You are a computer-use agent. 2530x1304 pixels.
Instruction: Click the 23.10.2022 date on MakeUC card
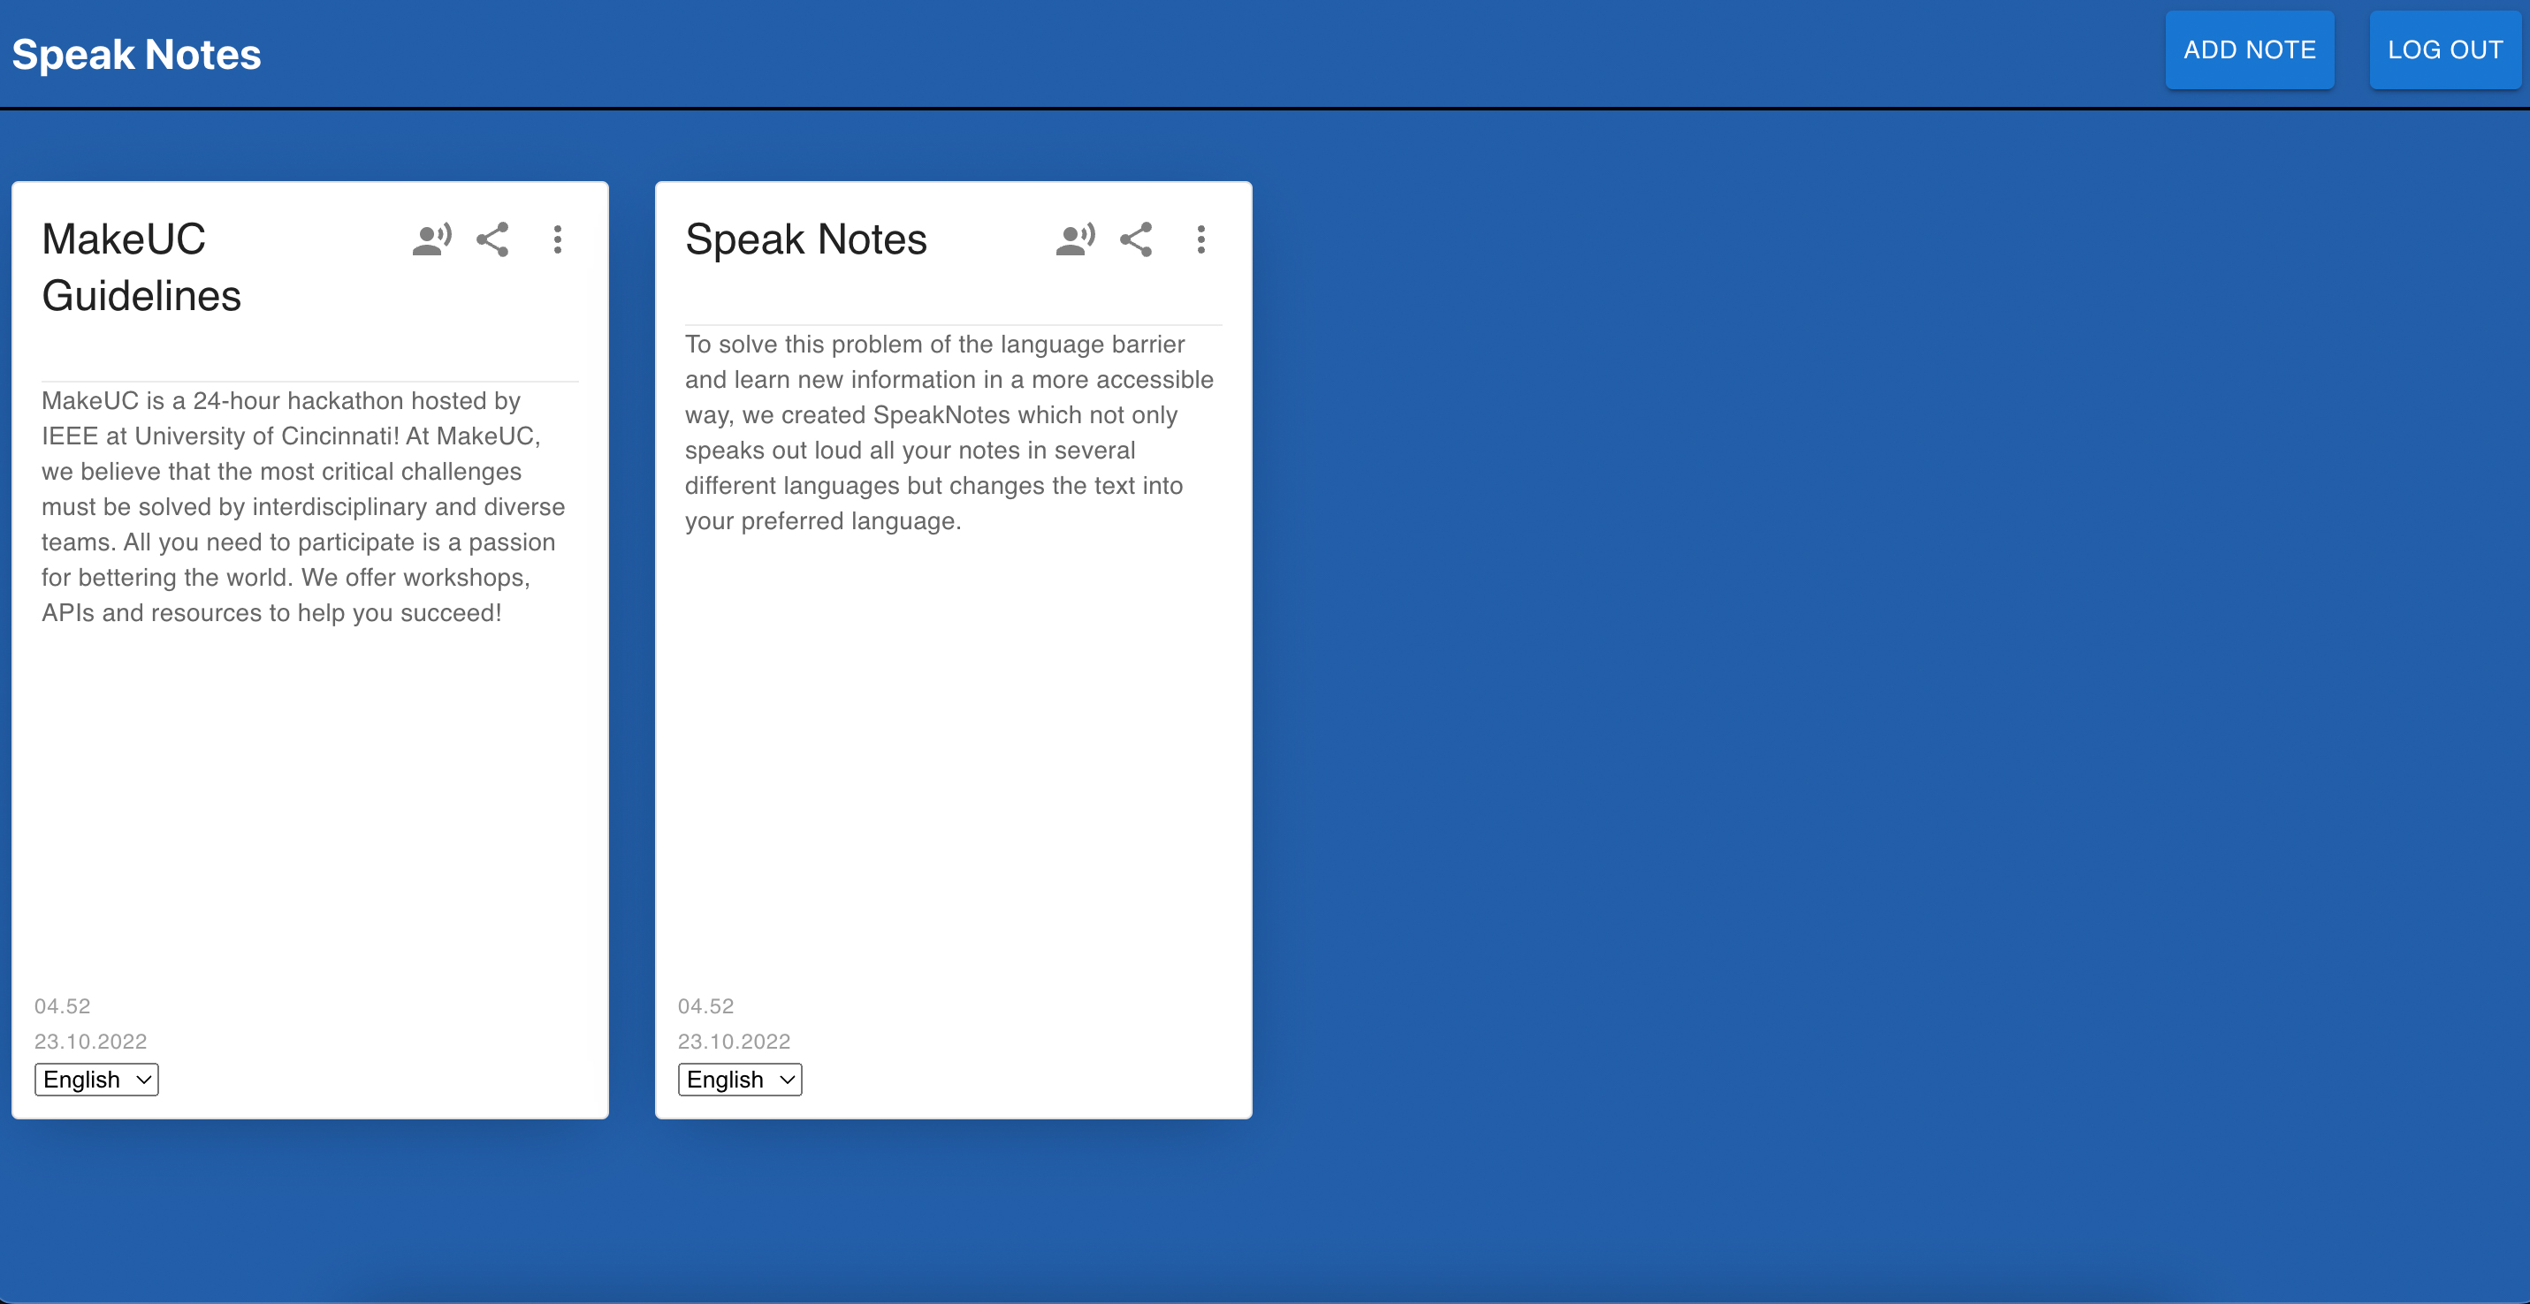[x=90, y=1041]
